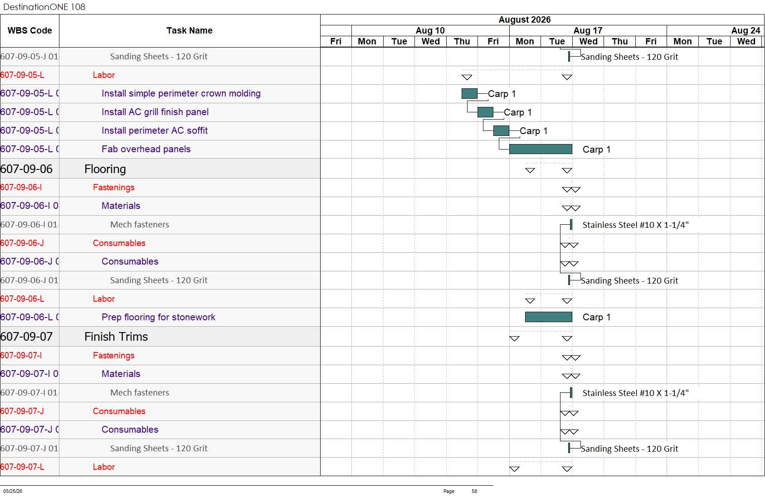The image size is (765, 497).
Task: Click the Task Name column header
Action: click(x=190, y=31)
